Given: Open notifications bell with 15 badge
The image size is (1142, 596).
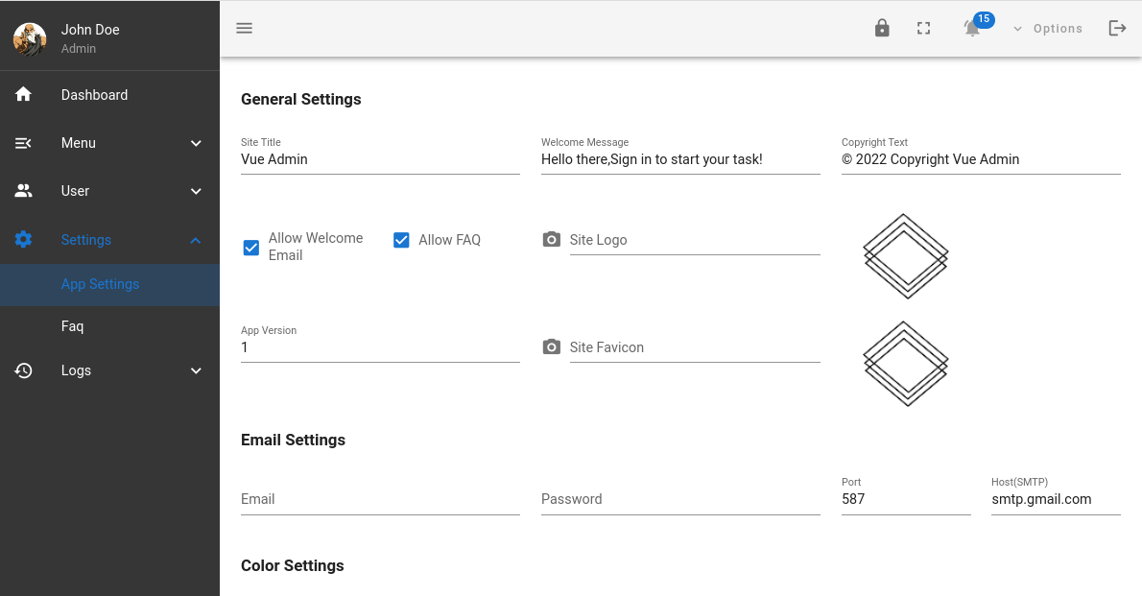Looking at the screenshot, I should (973, 28).
